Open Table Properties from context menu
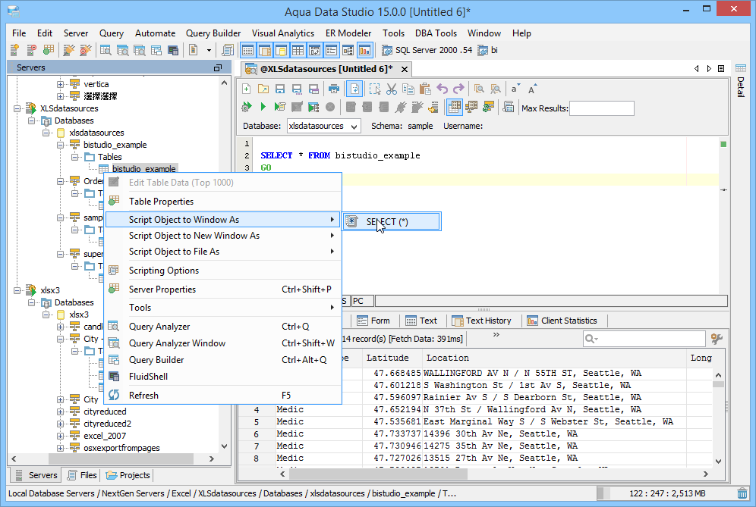This screenshot has width=756, height=507. (223, 202)
